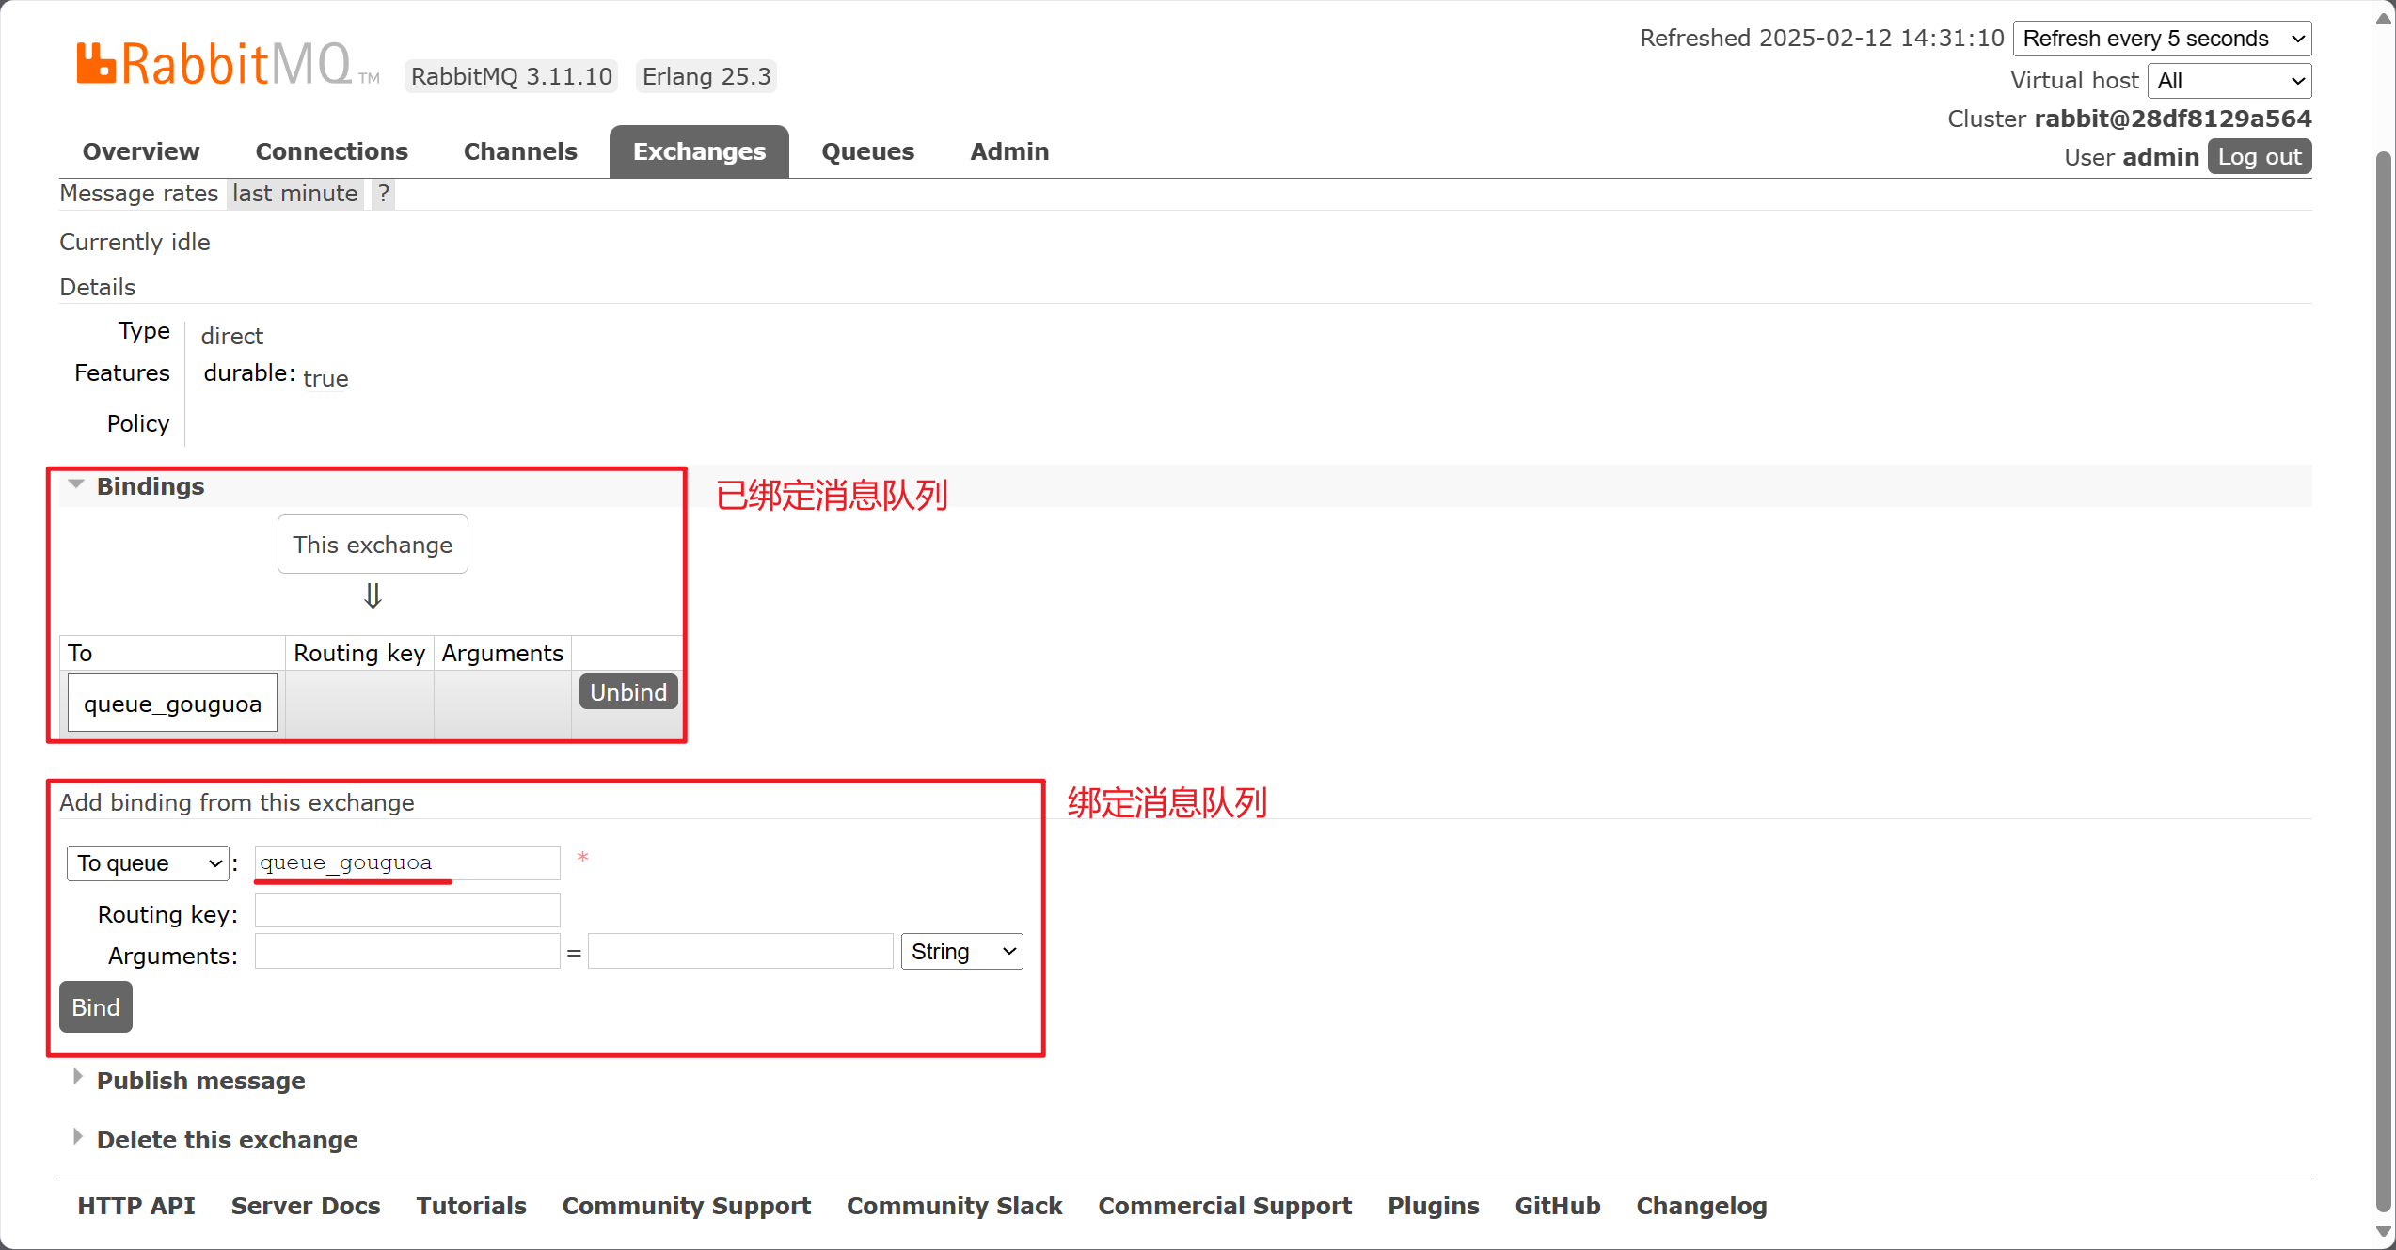The image size is (2396, 1250).
Task: Click the RabbitMQ logo
Action: pyautogui.click(x=226, y=65)
